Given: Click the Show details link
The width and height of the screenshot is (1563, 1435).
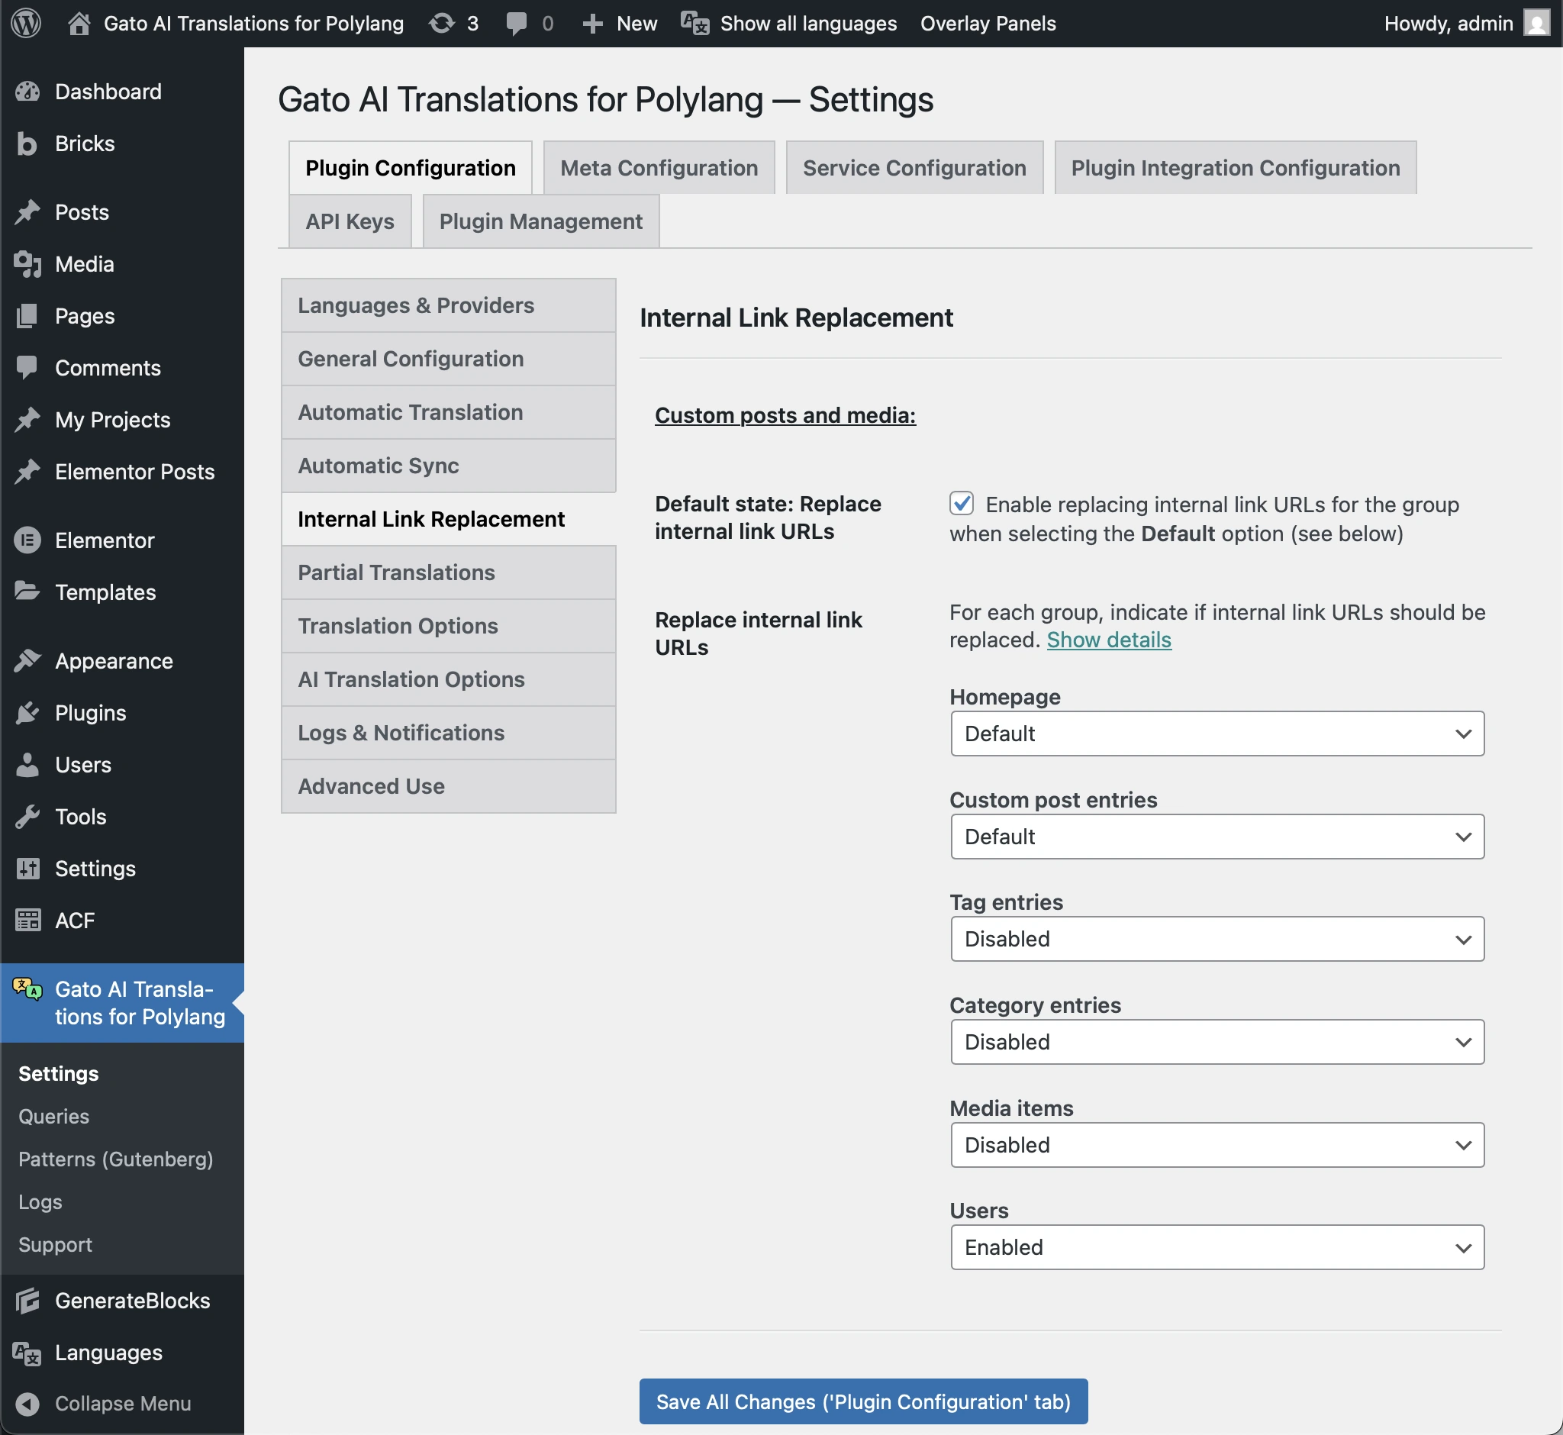Looking at the screenshot, I should 1109,640.
